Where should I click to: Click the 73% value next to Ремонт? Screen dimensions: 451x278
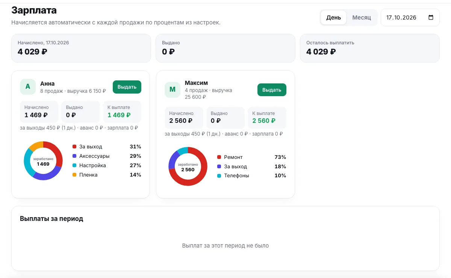(280, 157)
